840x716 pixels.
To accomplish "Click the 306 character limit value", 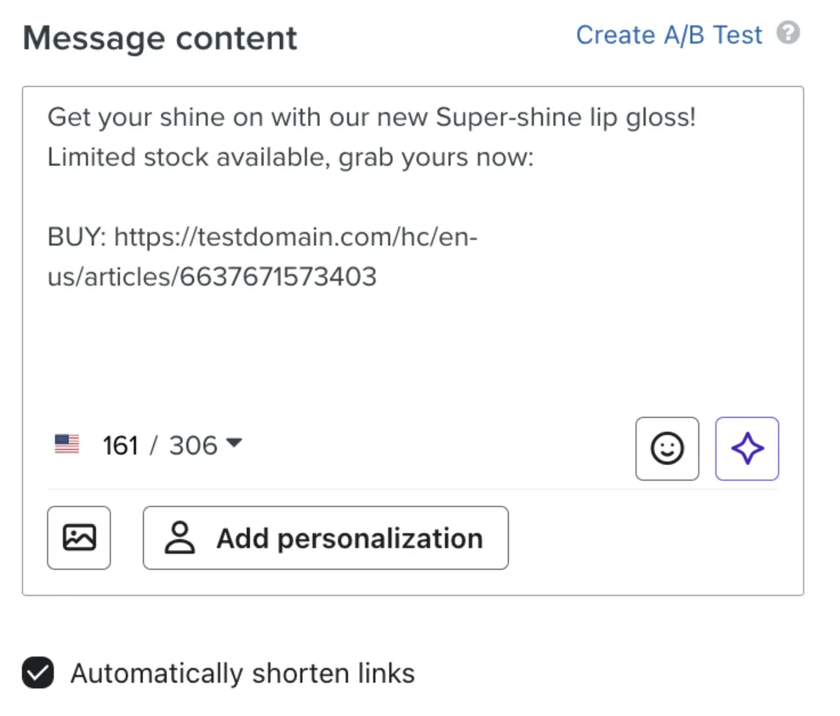I will point(193,445).
